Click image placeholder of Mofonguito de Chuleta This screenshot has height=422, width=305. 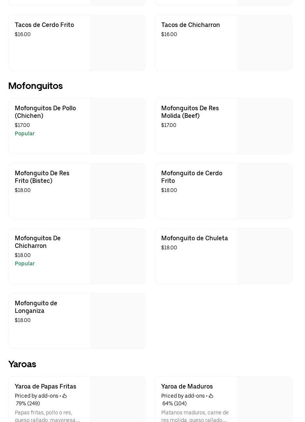(x=264, y=256)
